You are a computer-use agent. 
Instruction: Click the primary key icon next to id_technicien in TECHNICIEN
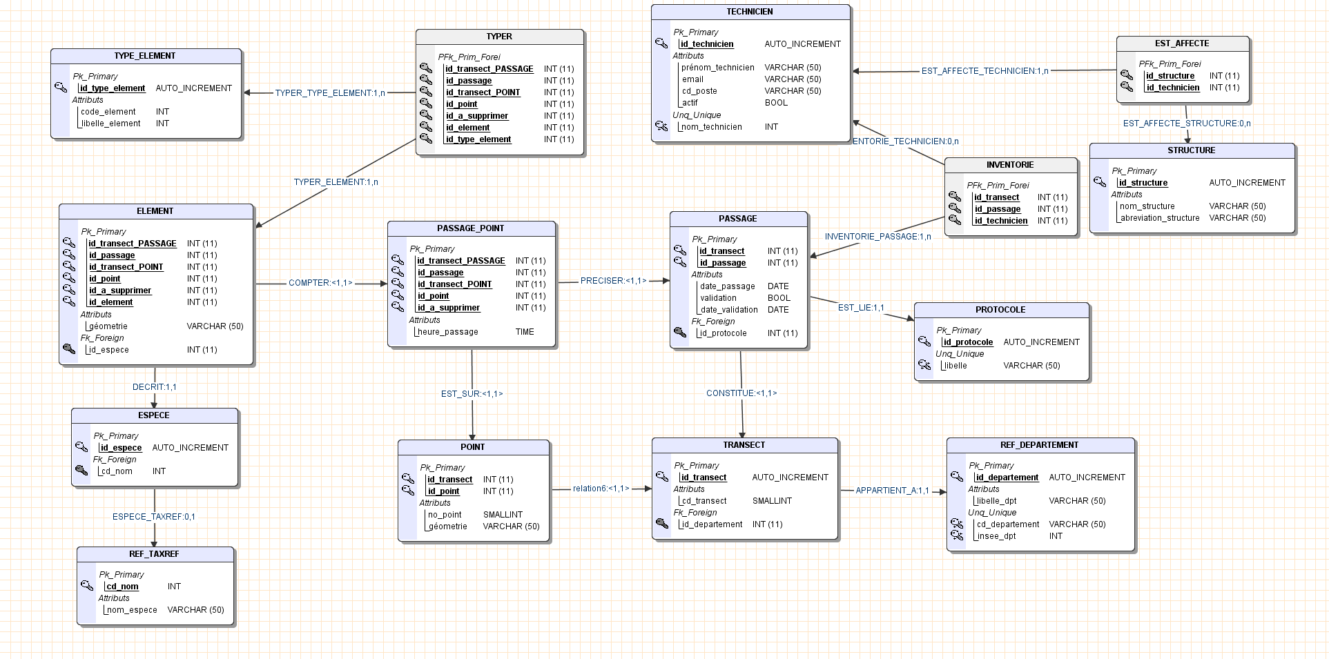661,43
